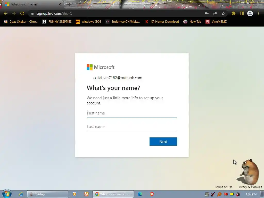Viewport: 264px width, 198px height.
Task: Open the 2pac Shakur bookmark
Action: [x=21, y=22]
